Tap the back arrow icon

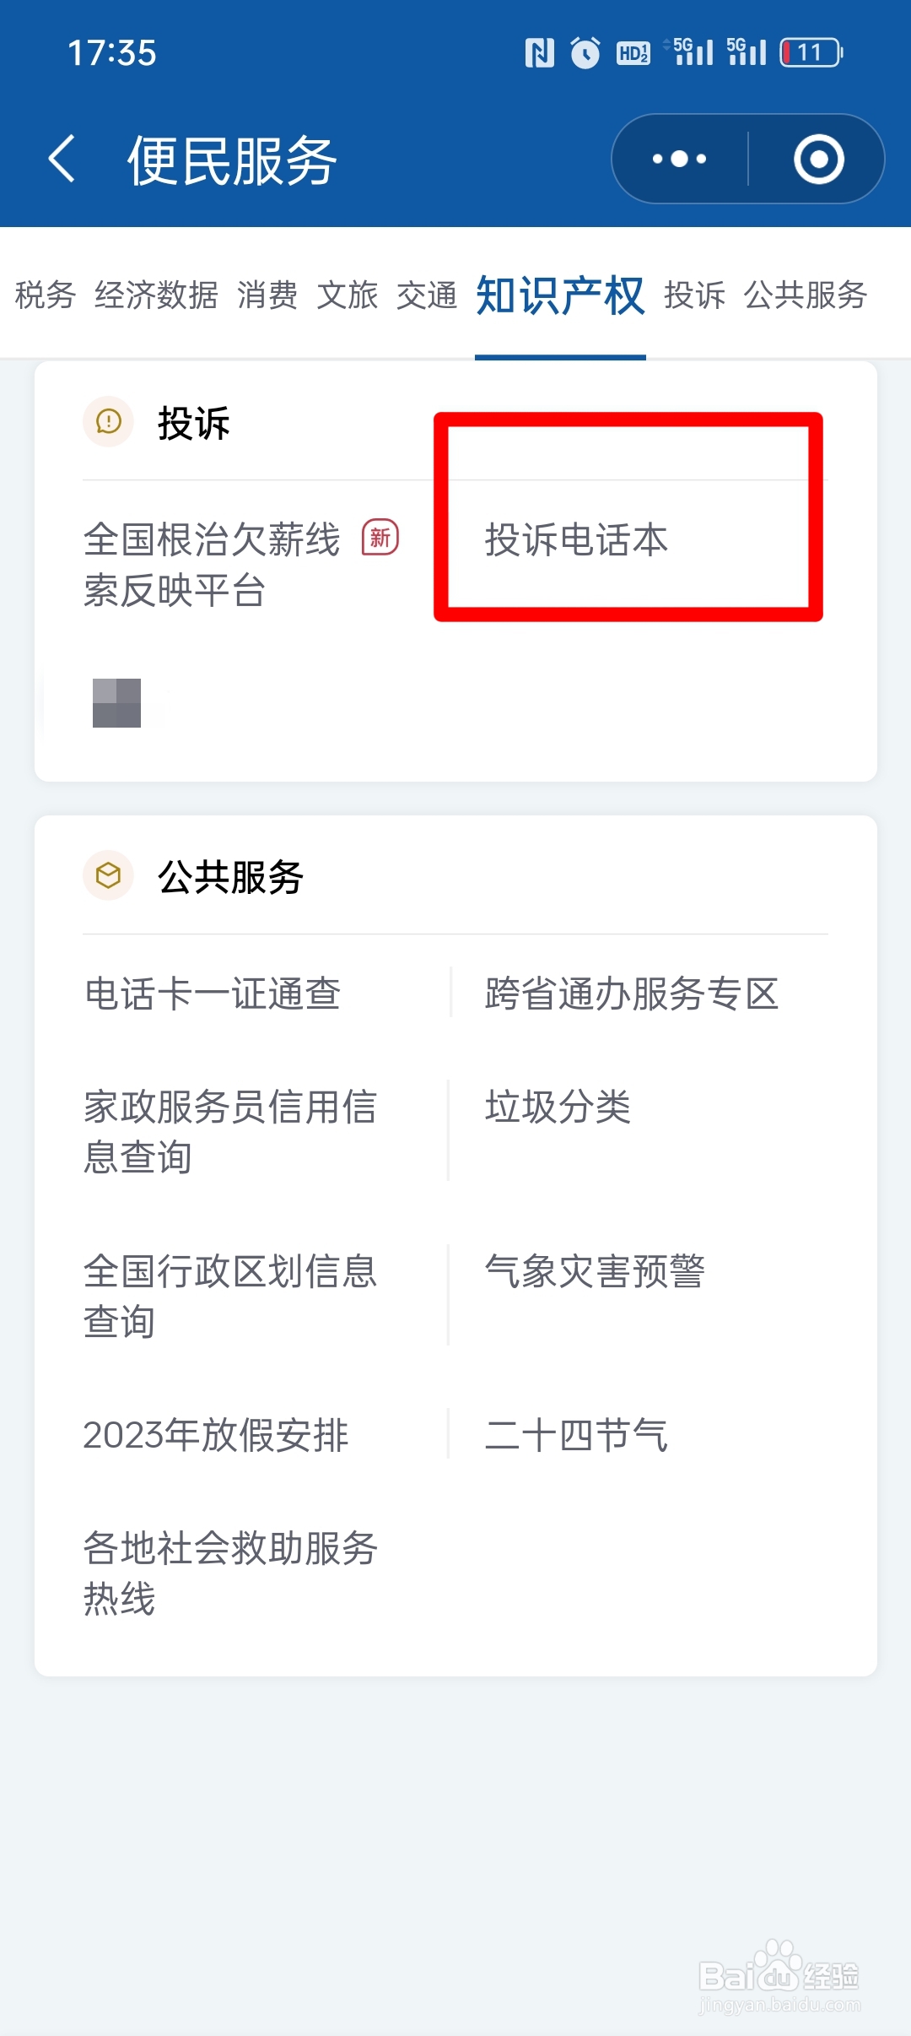[62, 159]
